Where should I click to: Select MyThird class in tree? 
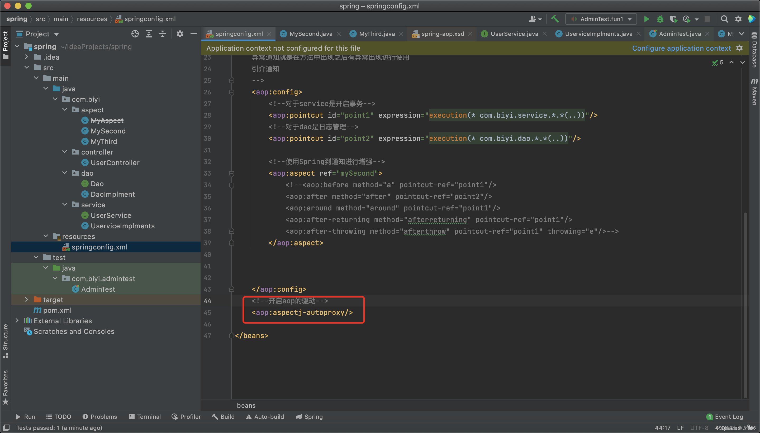point(103,142)
